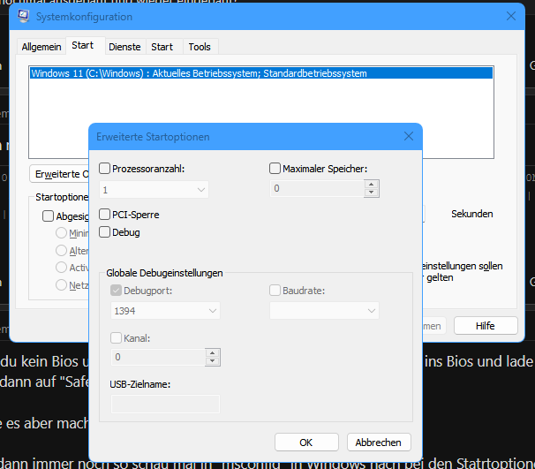Toggle the Baudrate checkbox
The height and width of the screenshot is (469, 535).
(275, 291)
